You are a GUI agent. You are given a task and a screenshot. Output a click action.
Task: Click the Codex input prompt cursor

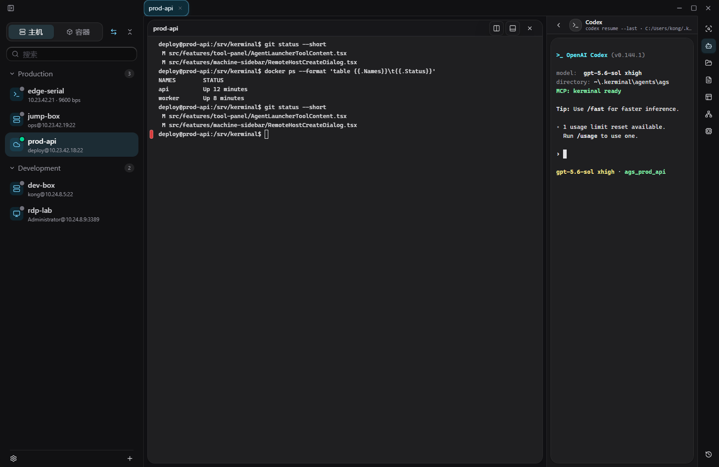pos(565,154)
